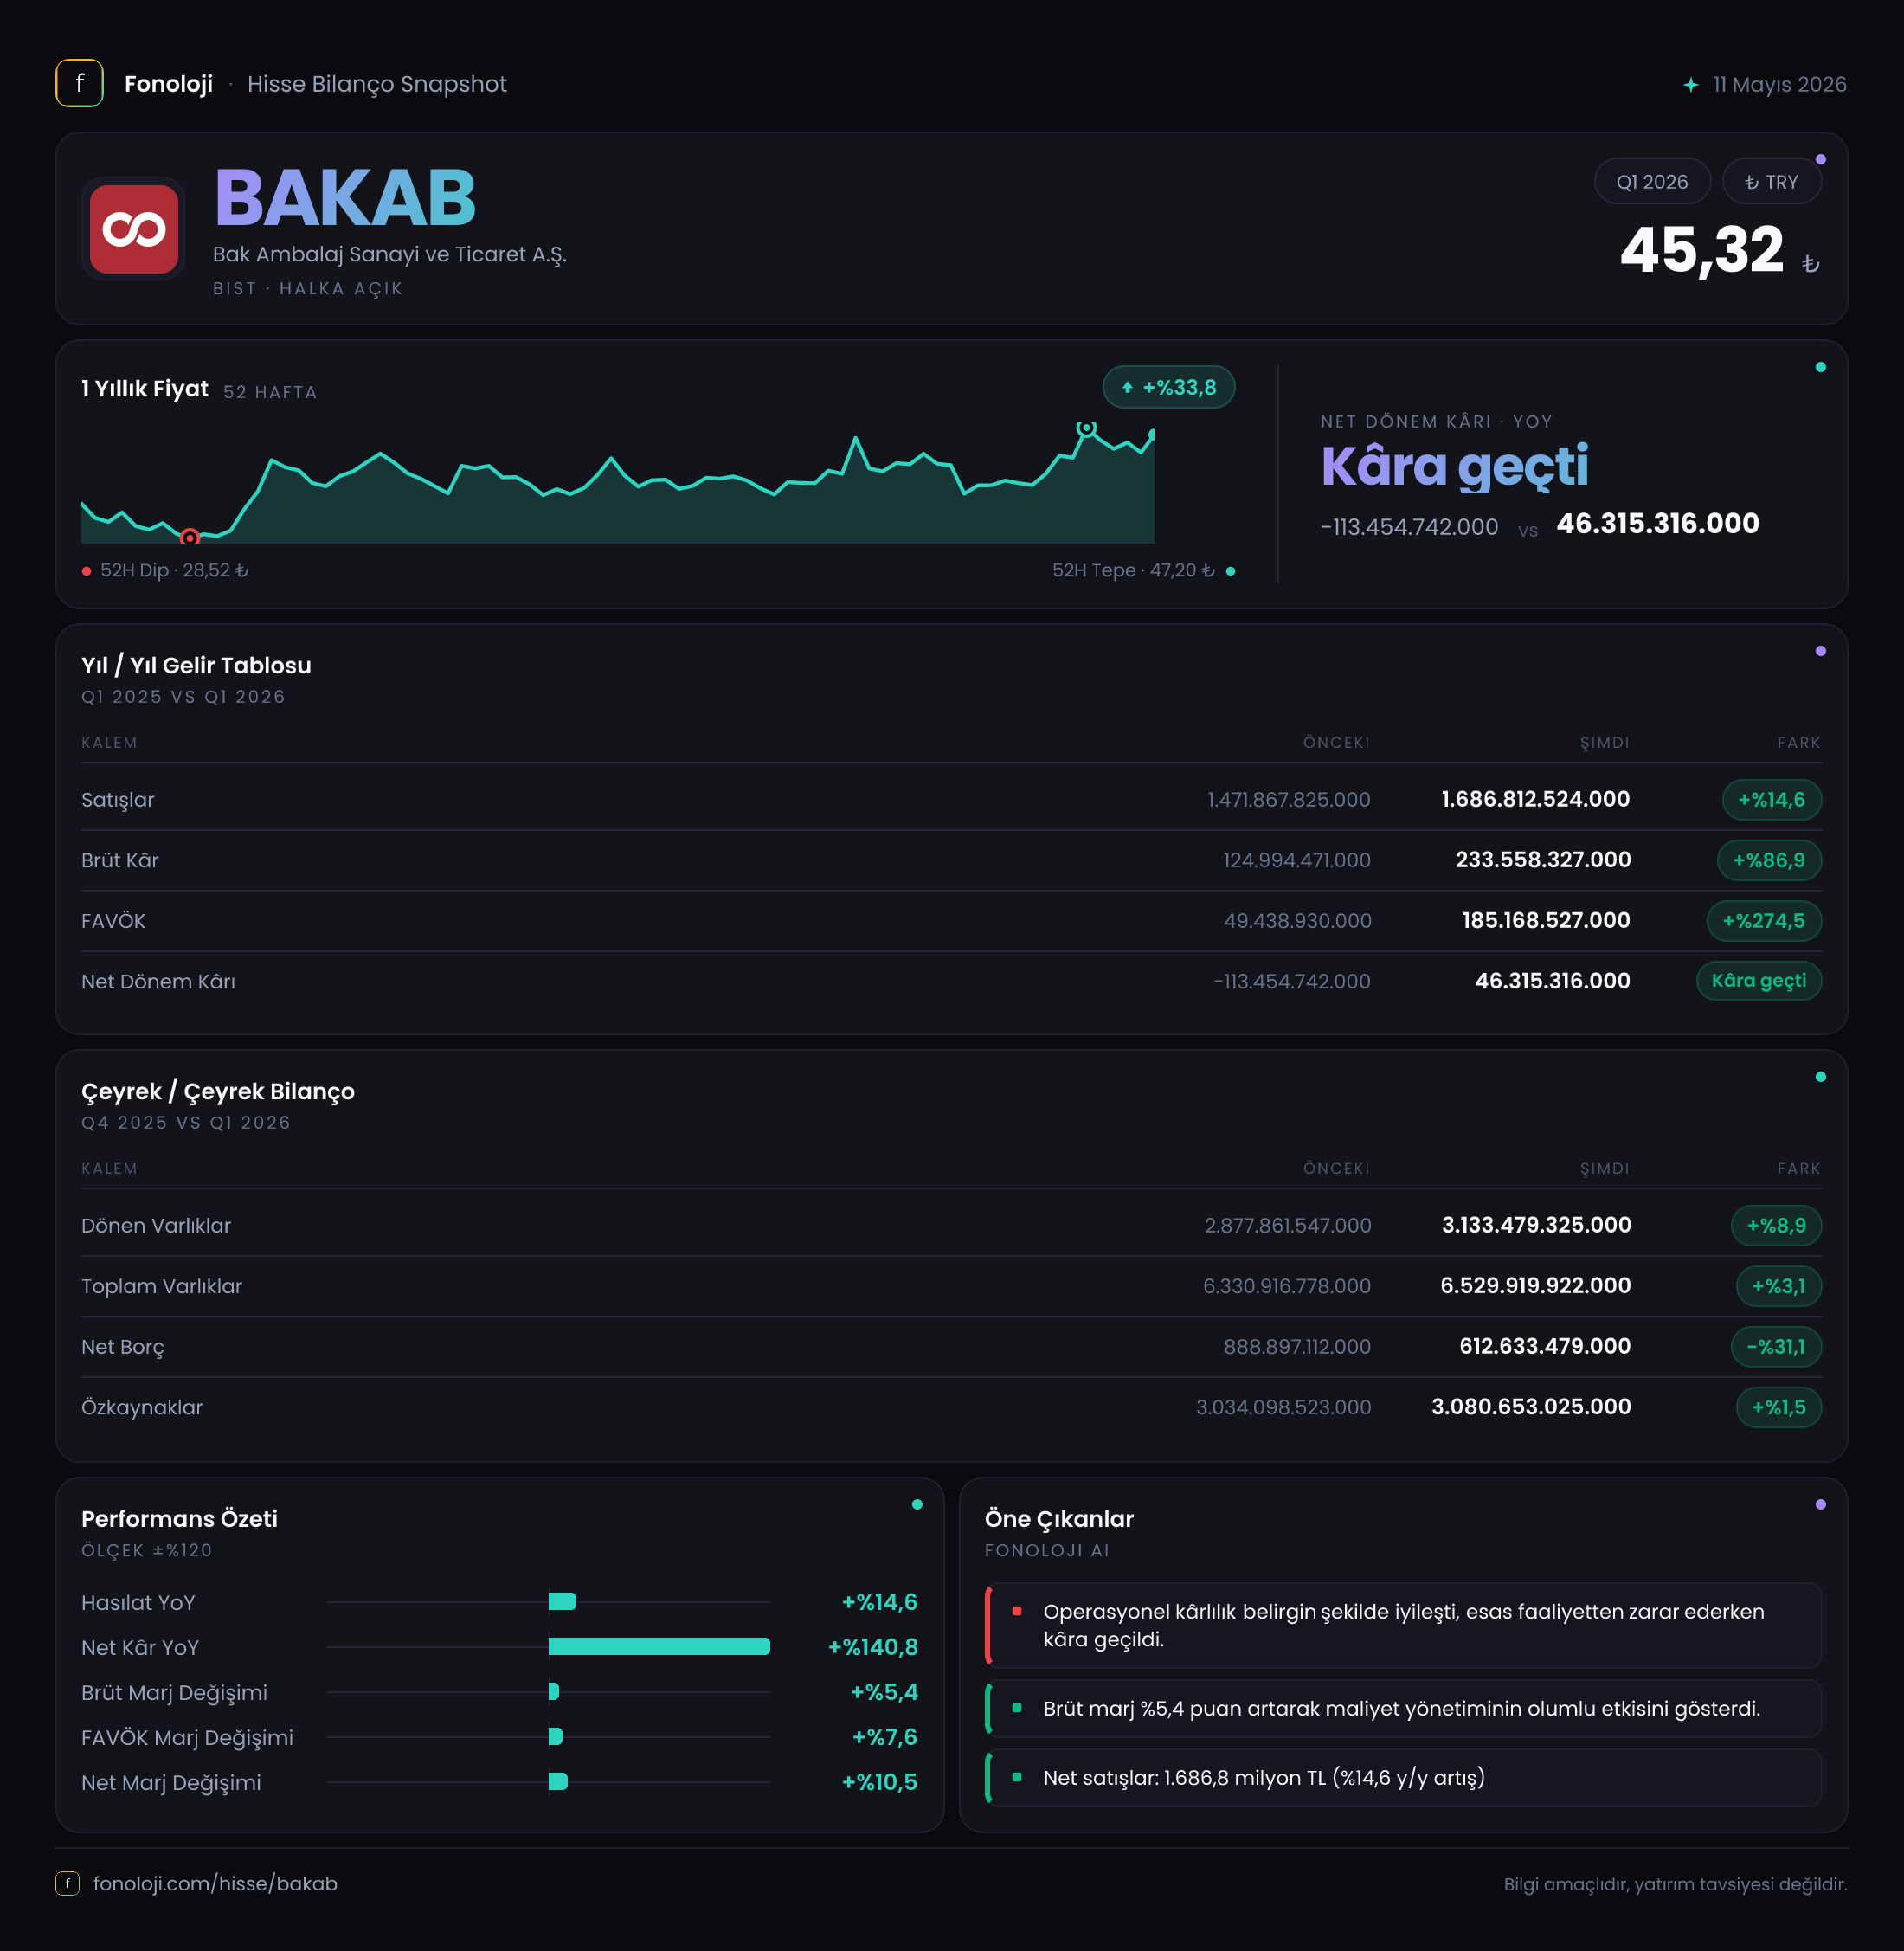Click the Brüt Marj Değişimi +%5,4 value
Viewport: 1904px width, 1951px height.
coord(884,1692)
